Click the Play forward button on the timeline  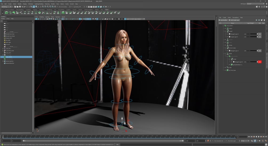(259, 137)
